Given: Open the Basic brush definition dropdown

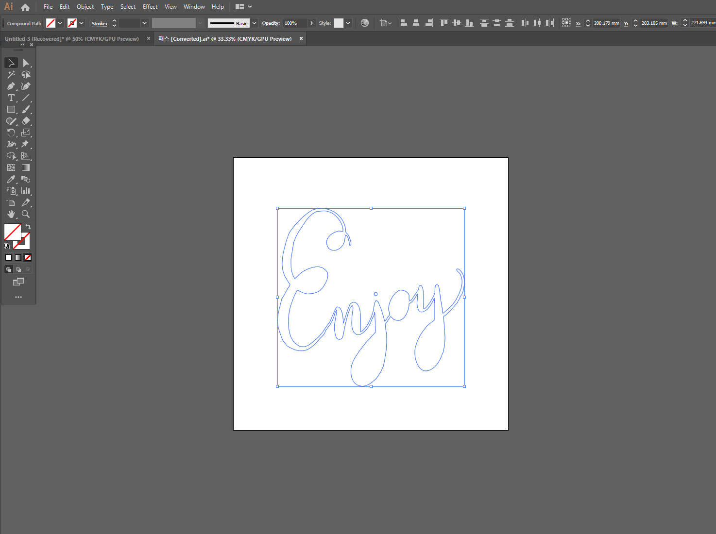Looking at the screenshot, I should (254, 23).
